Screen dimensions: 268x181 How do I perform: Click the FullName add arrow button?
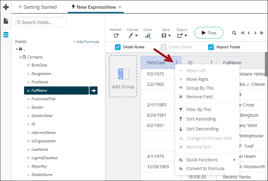point(93,90)
